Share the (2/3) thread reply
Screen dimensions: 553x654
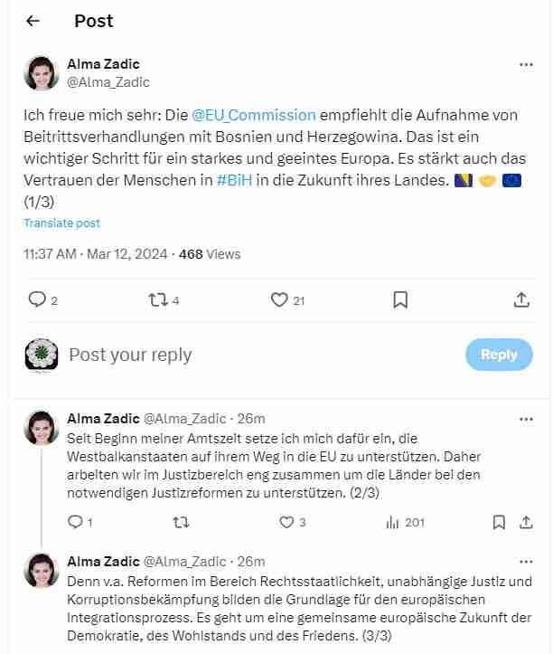[526, 522]
